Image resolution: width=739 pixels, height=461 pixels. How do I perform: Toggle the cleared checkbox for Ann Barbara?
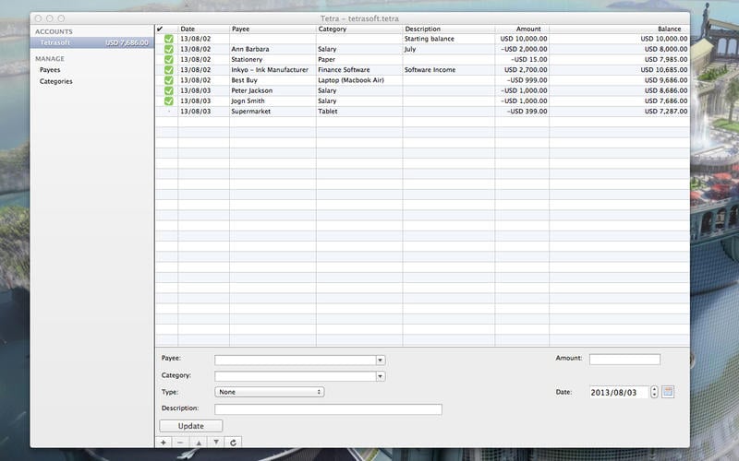point(169,50)
